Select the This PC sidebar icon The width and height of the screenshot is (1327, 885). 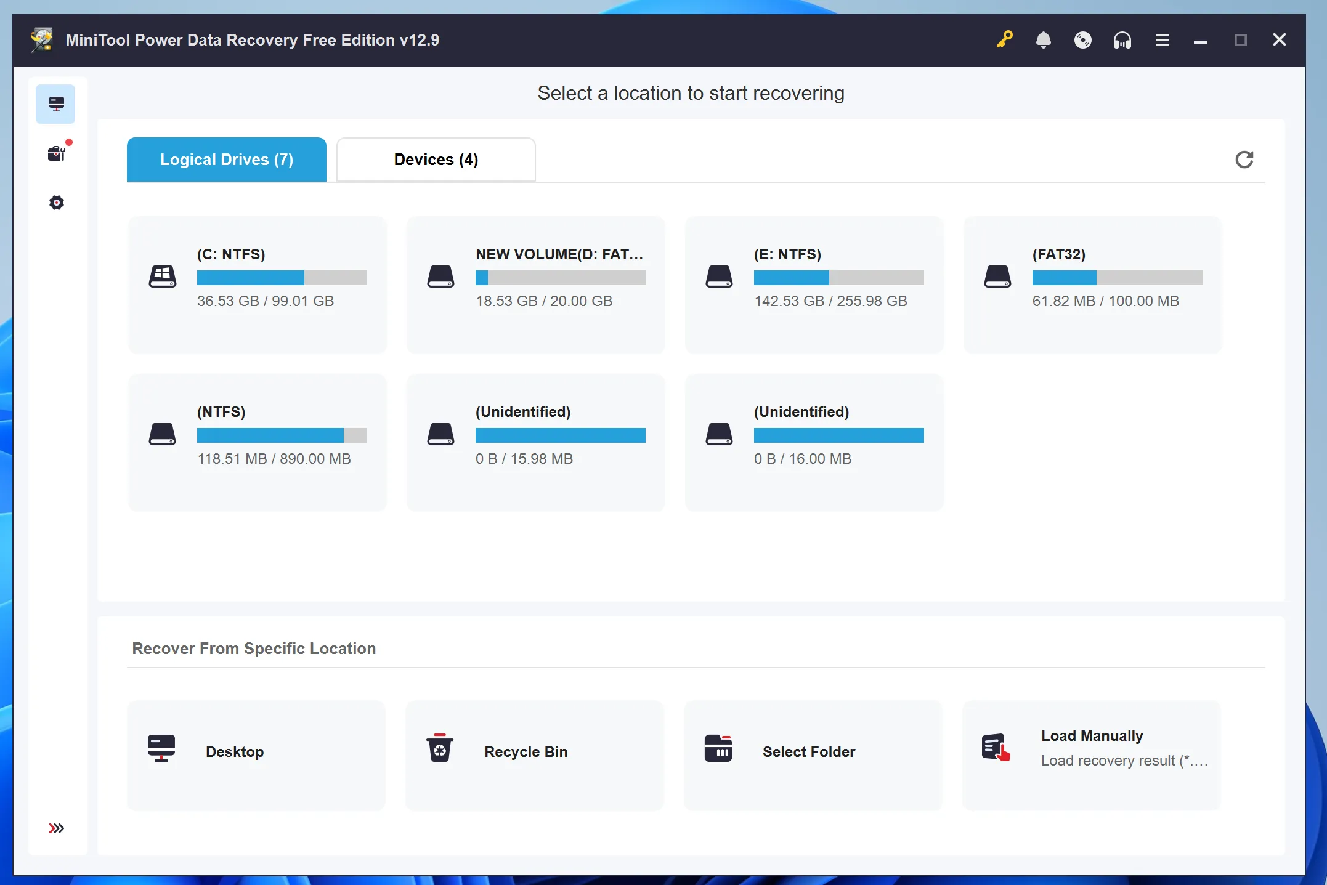(55, 104)
